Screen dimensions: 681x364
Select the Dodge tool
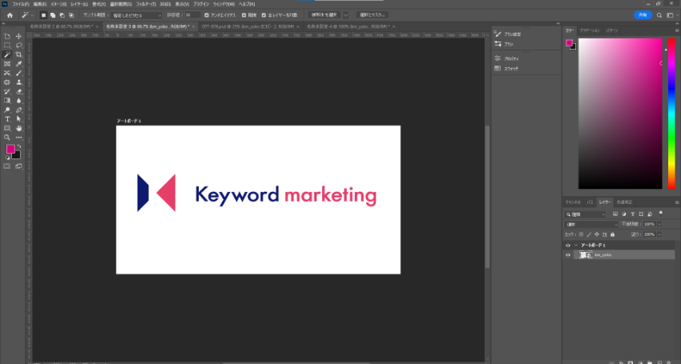[x=7, y=110]
